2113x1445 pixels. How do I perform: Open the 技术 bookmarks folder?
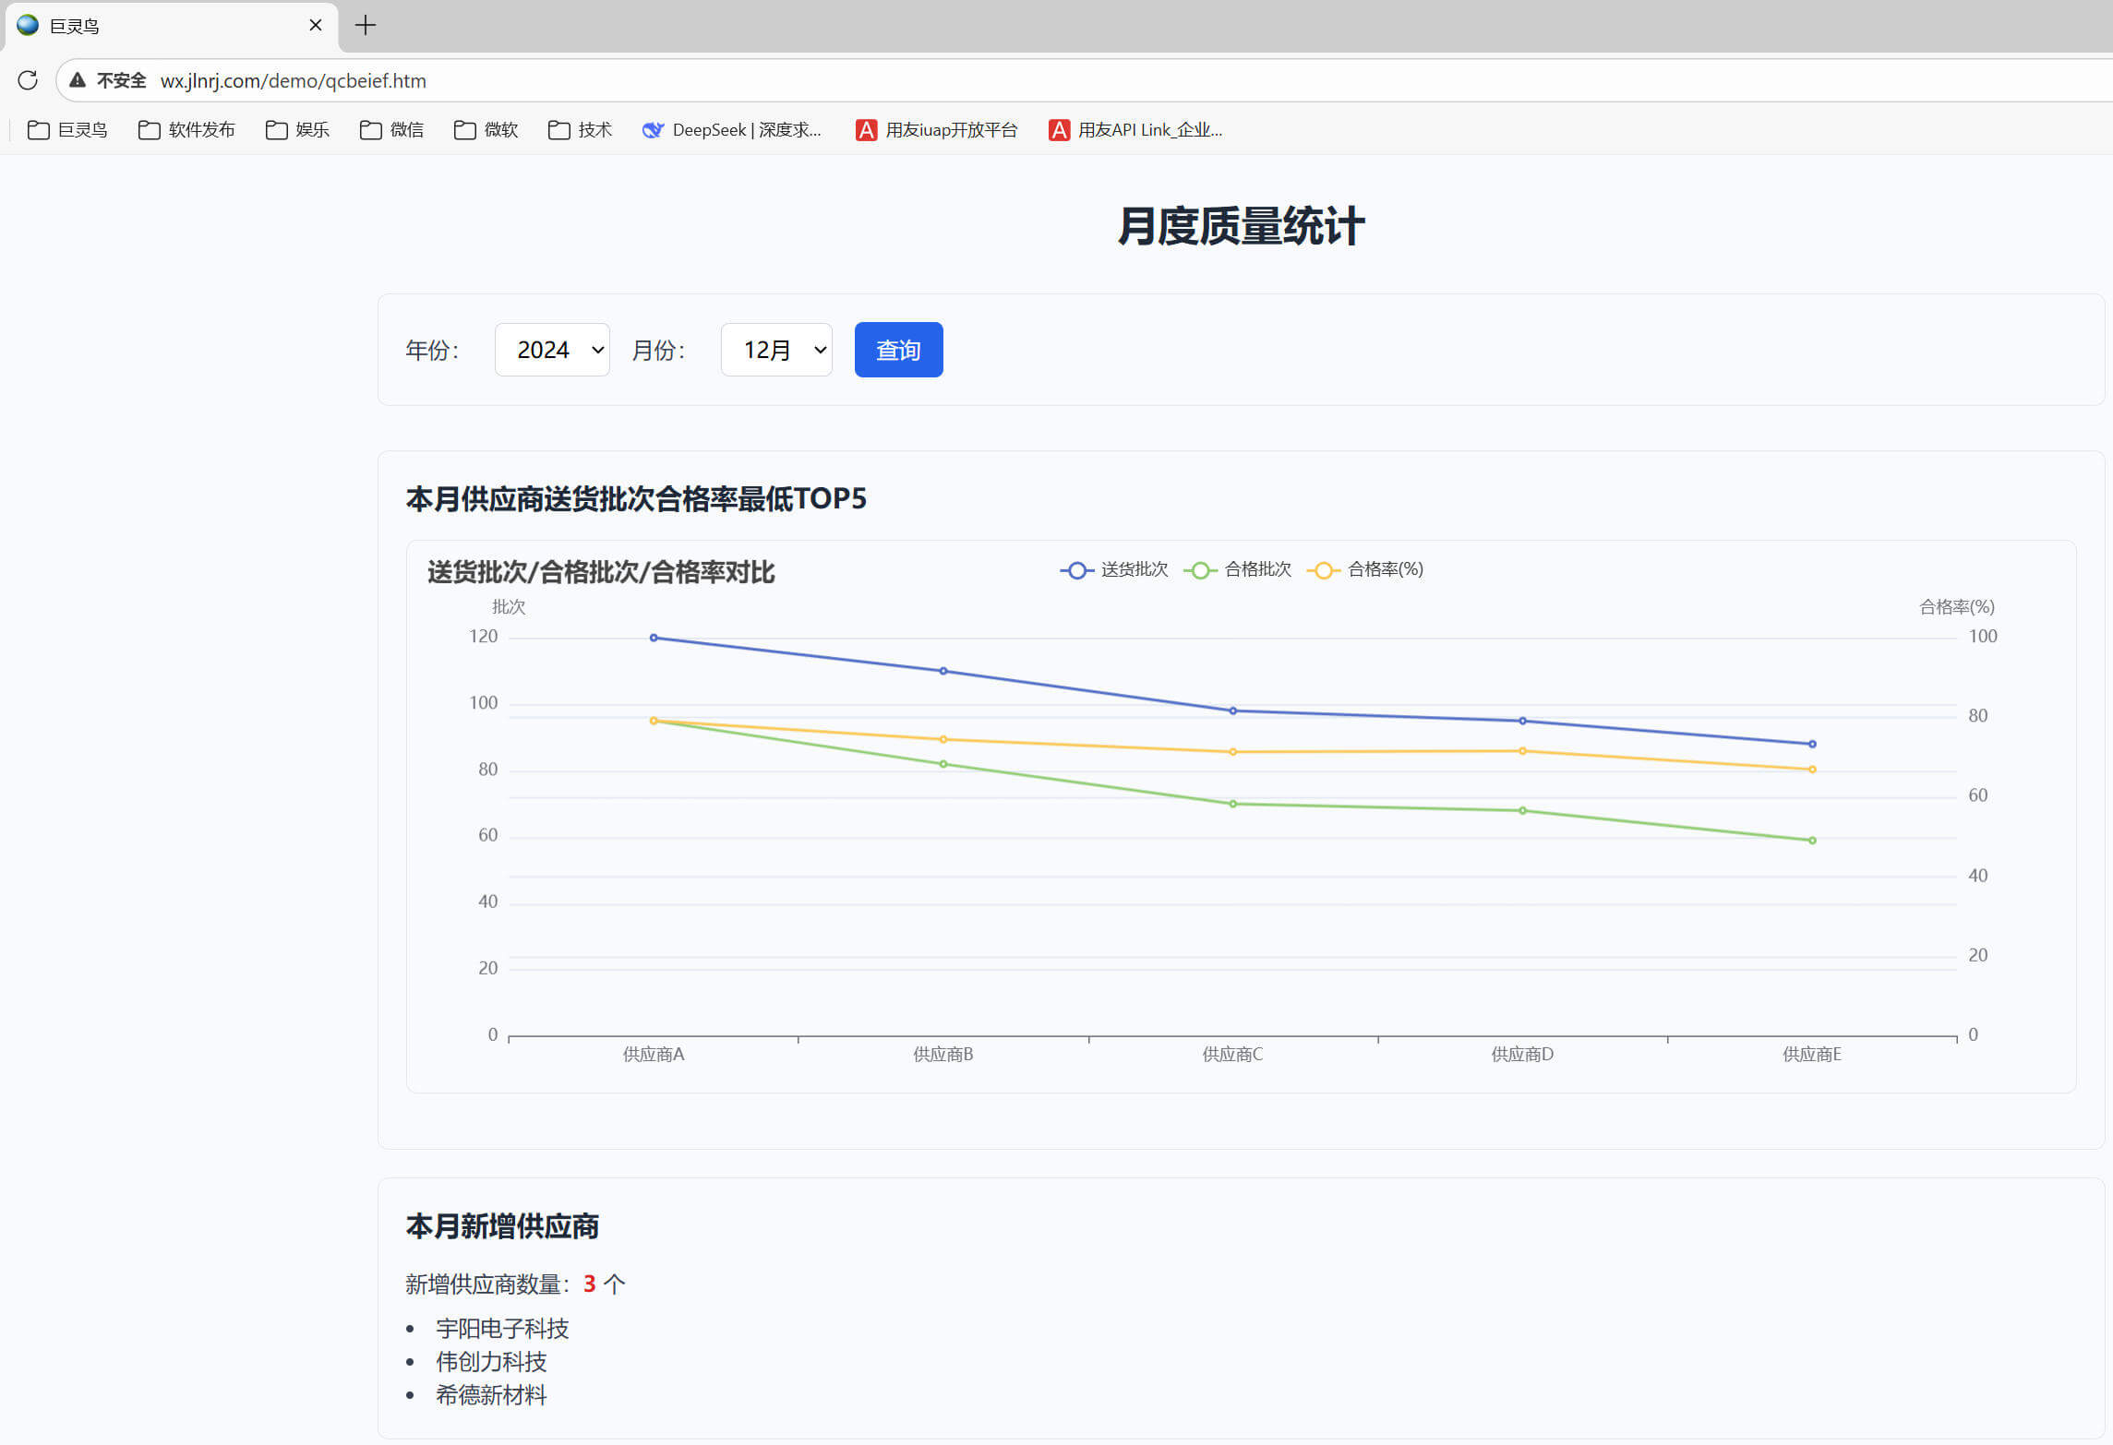pyautogui.click(x=580, y=130)
